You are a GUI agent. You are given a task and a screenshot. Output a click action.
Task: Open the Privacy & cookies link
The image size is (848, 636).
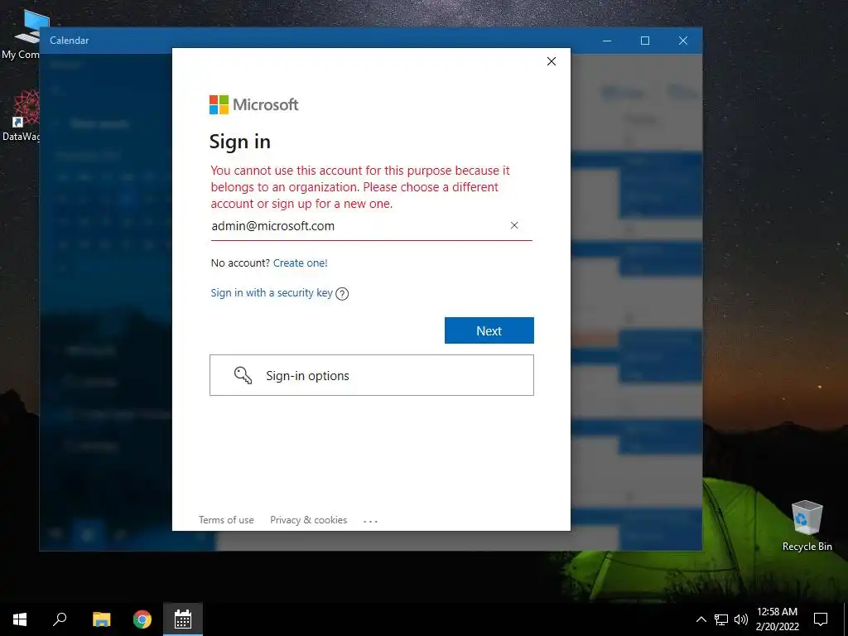pos(308,520)
